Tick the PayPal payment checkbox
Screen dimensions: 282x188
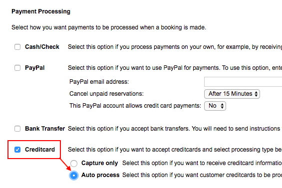[x=17, y=68]
